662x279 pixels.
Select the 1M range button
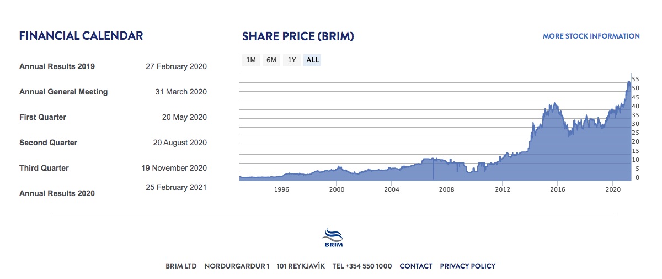[x=251, y=60]
